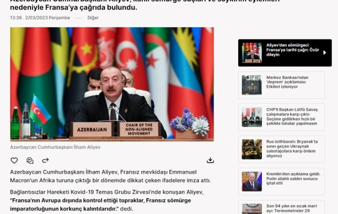Click the Putin article thumbnail
Screen dimensions: 338x214
pyautogui.click(x=252, y=181)
